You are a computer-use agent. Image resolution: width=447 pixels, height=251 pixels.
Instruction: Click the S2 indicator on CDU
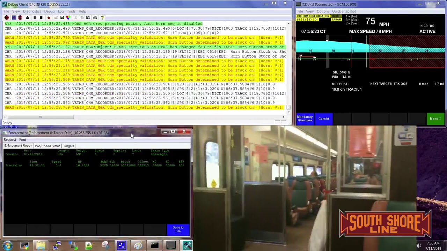[305, 20]
